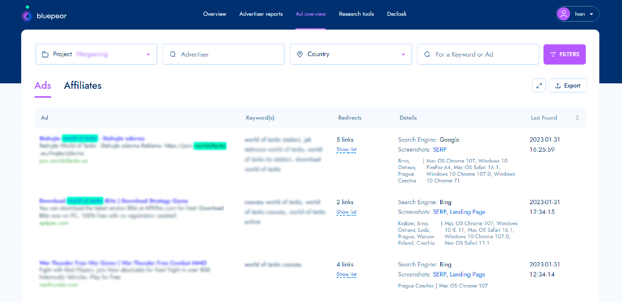Open Landing Page screenshot for apkpac ad
The height and width of the screenshot is (302, 622).
pyautogui.click(x=467, y=212)
